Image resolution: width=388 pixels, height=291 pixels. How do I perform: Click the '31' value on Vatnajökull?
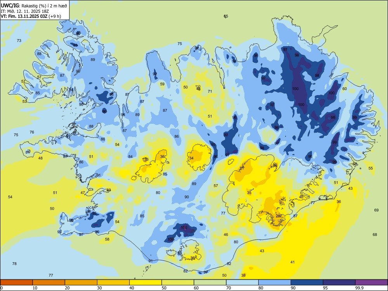pos(242,168)
